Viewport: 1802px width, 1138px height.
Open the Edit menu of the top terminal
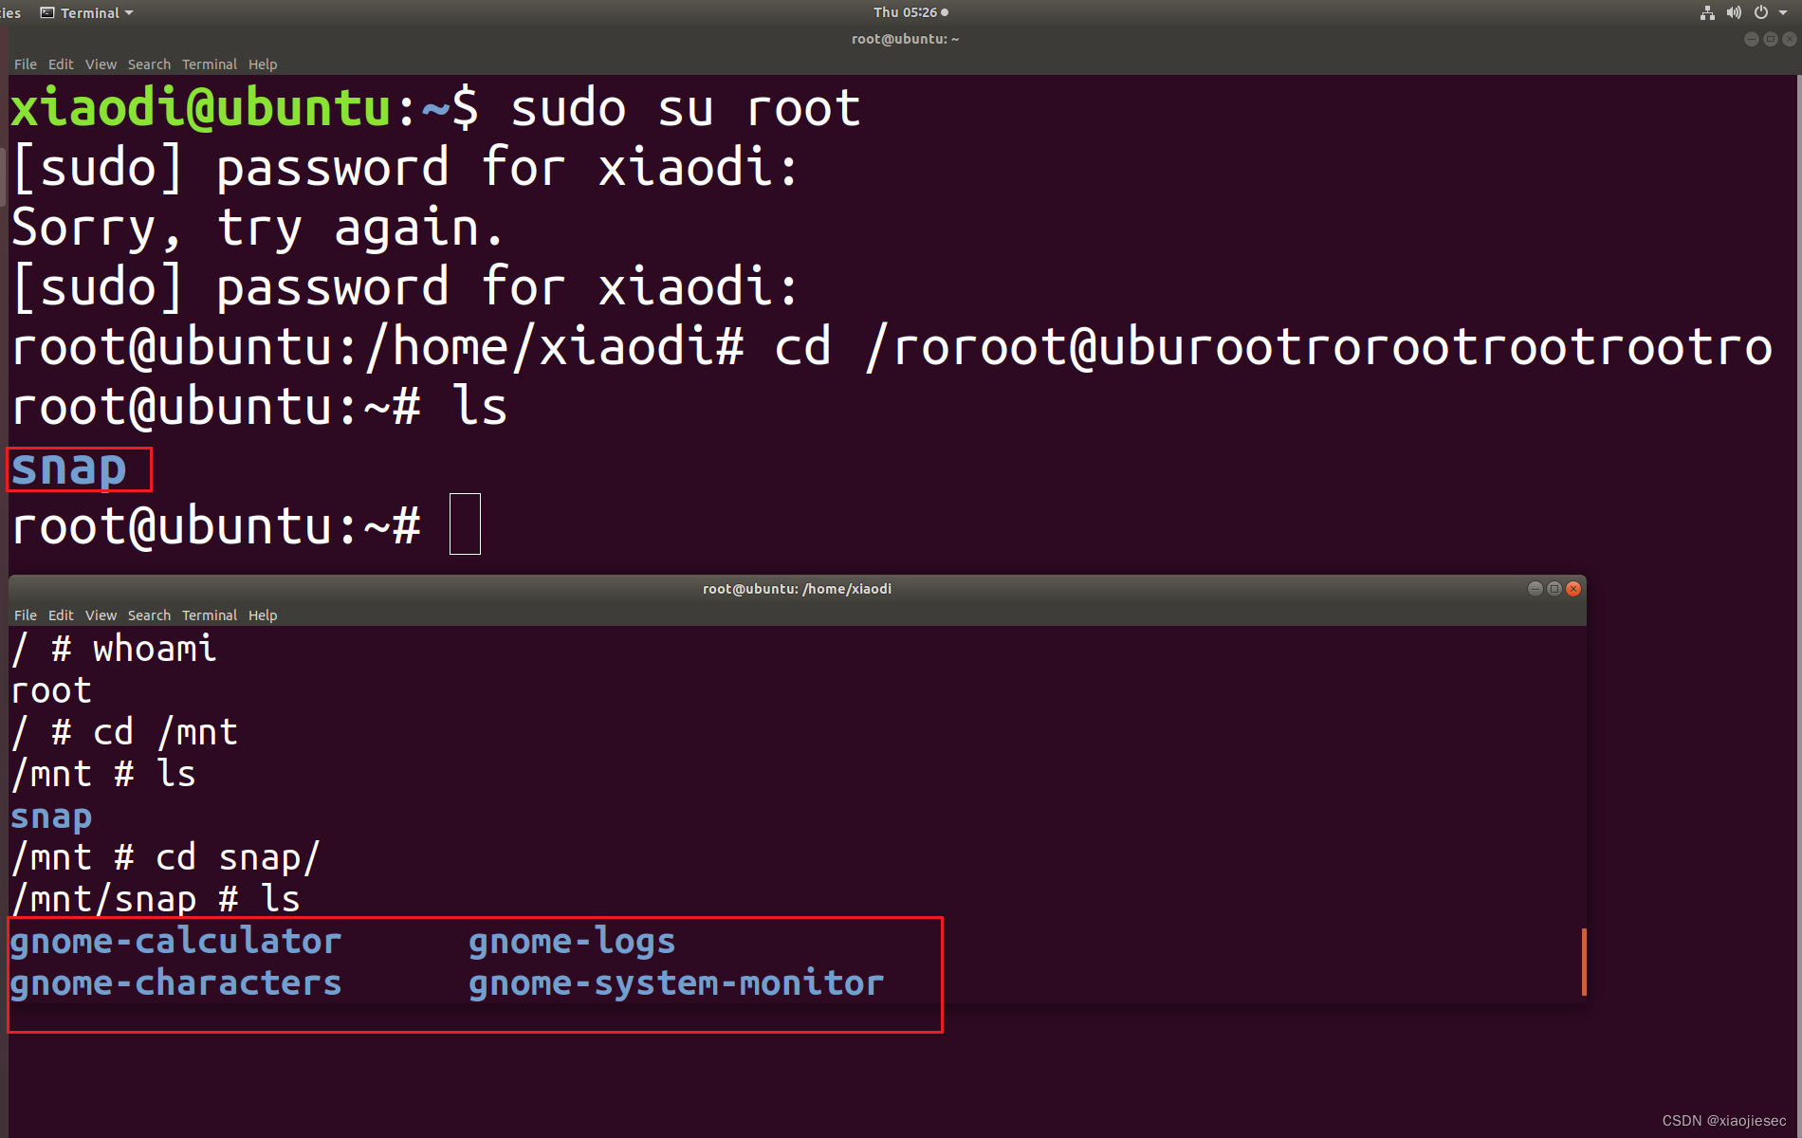click(x=60, y=64)
